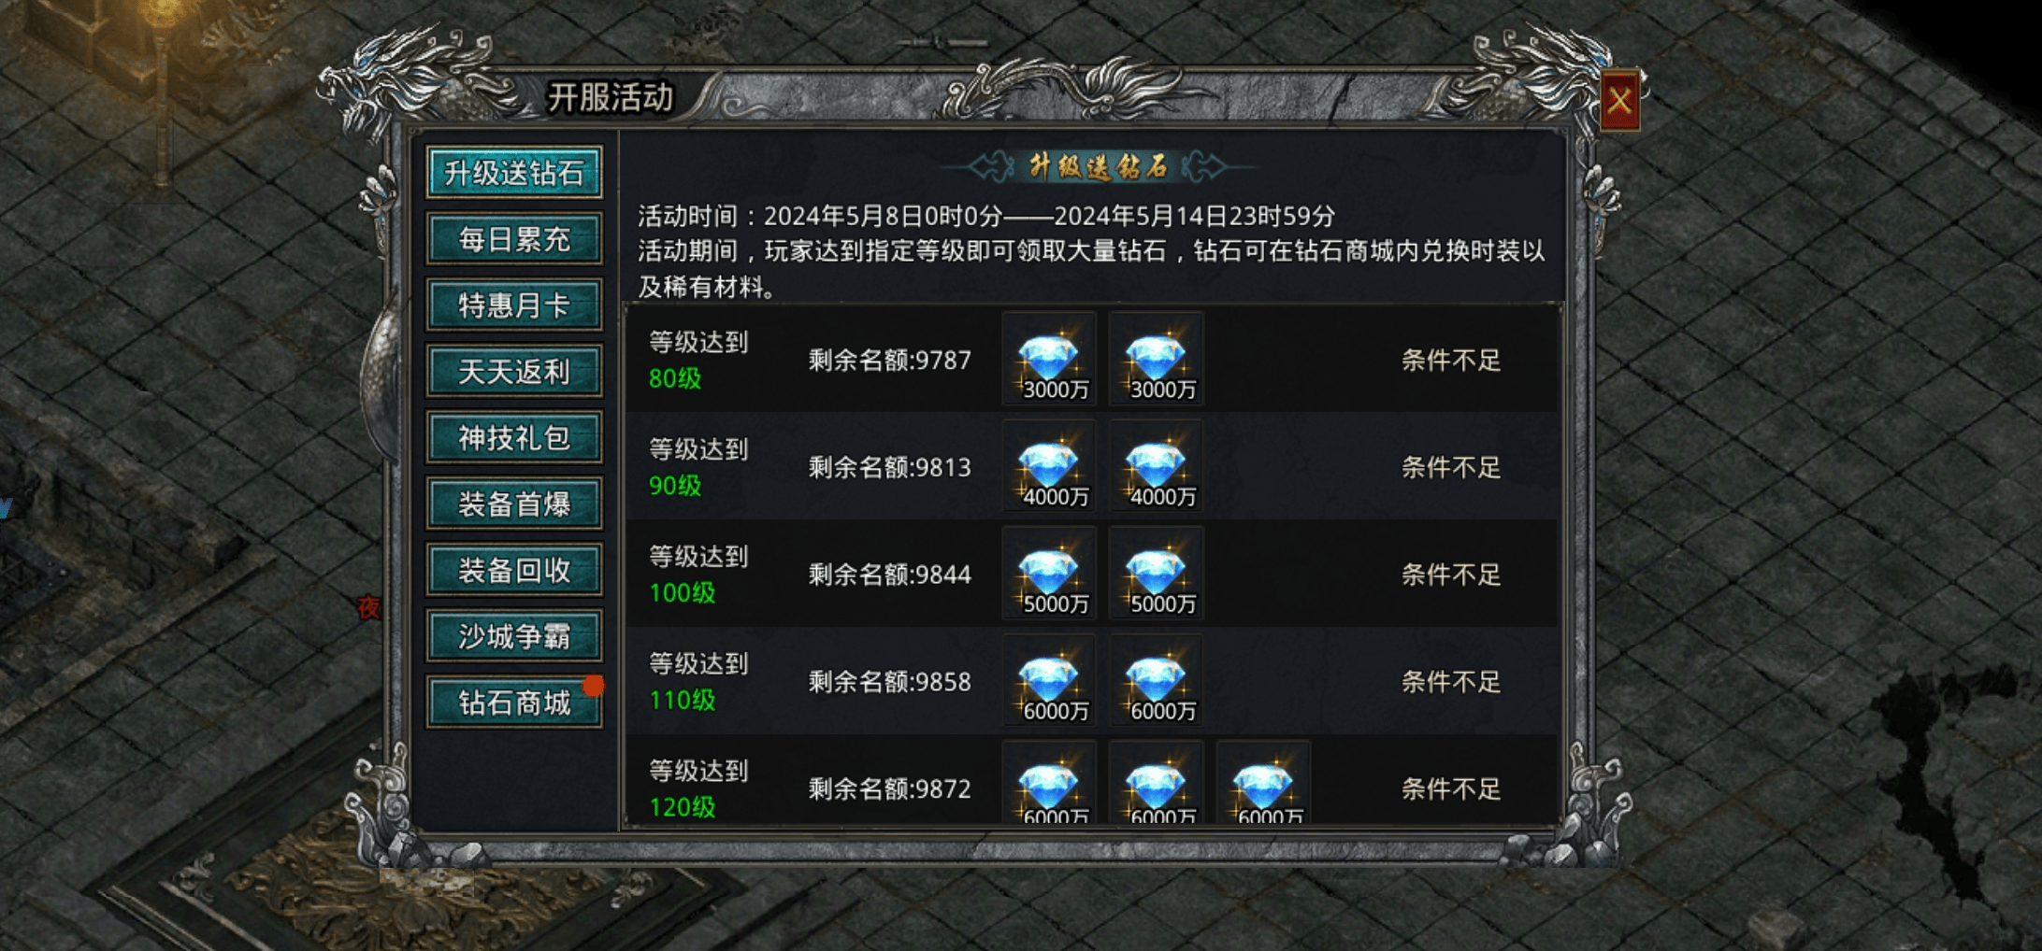Close the 开服活动 window
The width and height of the screenshot is (2042, 951).
click(x=1619, y=100)
